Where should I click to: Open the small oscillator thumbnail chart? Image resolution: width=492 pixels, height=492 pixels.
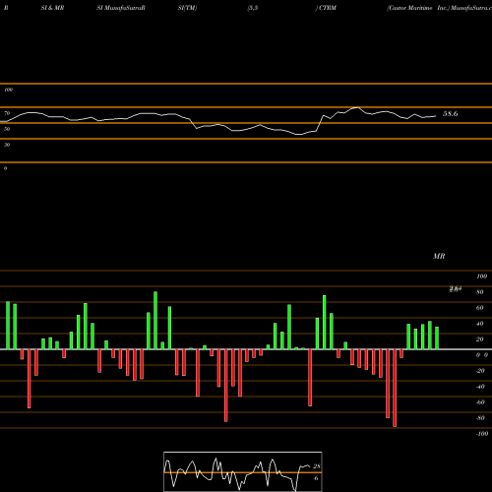(243, 471)
